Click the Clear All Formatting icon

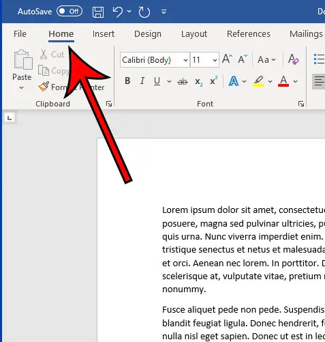tap(293, 59)
